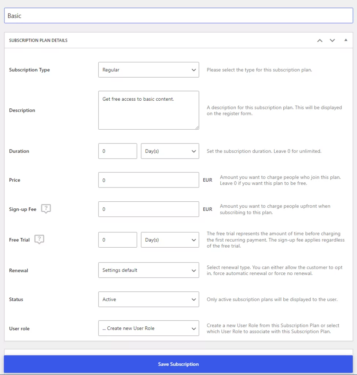The height and width of the screenshot is (375, 357).
Task: Click the 'Only active subscription plans' help text
Action: click(x=272, y=300)
